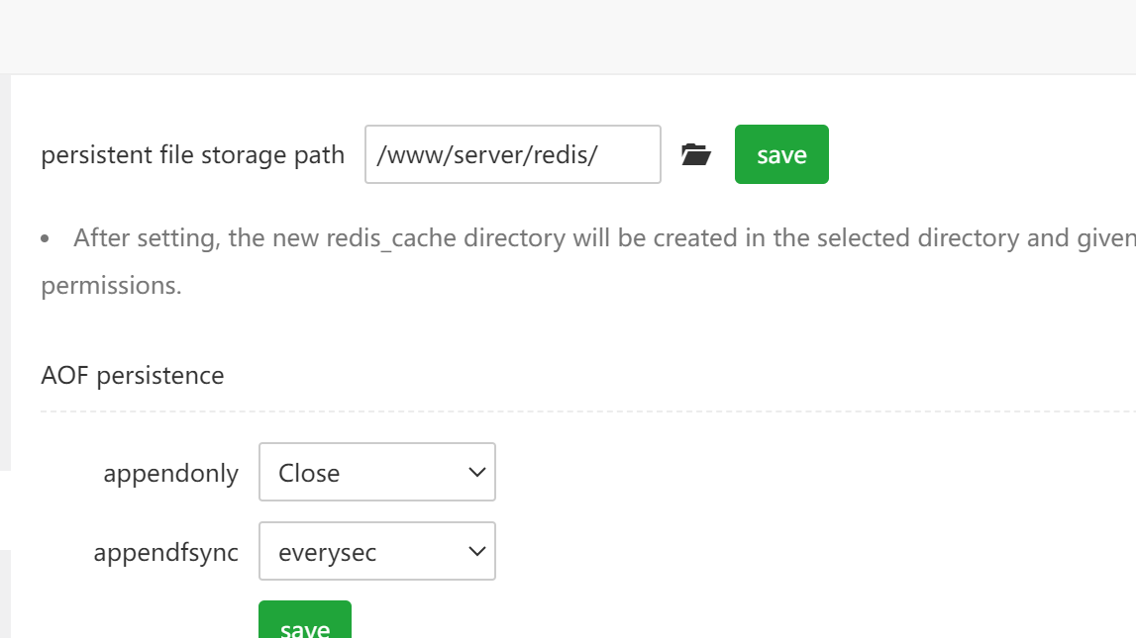Click the appendfsync dropdown chevron arrow
This screenshot has height=638, width=1136.
476,552
